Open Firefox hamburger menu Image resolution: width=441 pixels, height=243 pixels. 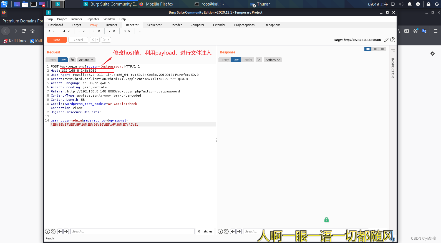coord(436,31)
